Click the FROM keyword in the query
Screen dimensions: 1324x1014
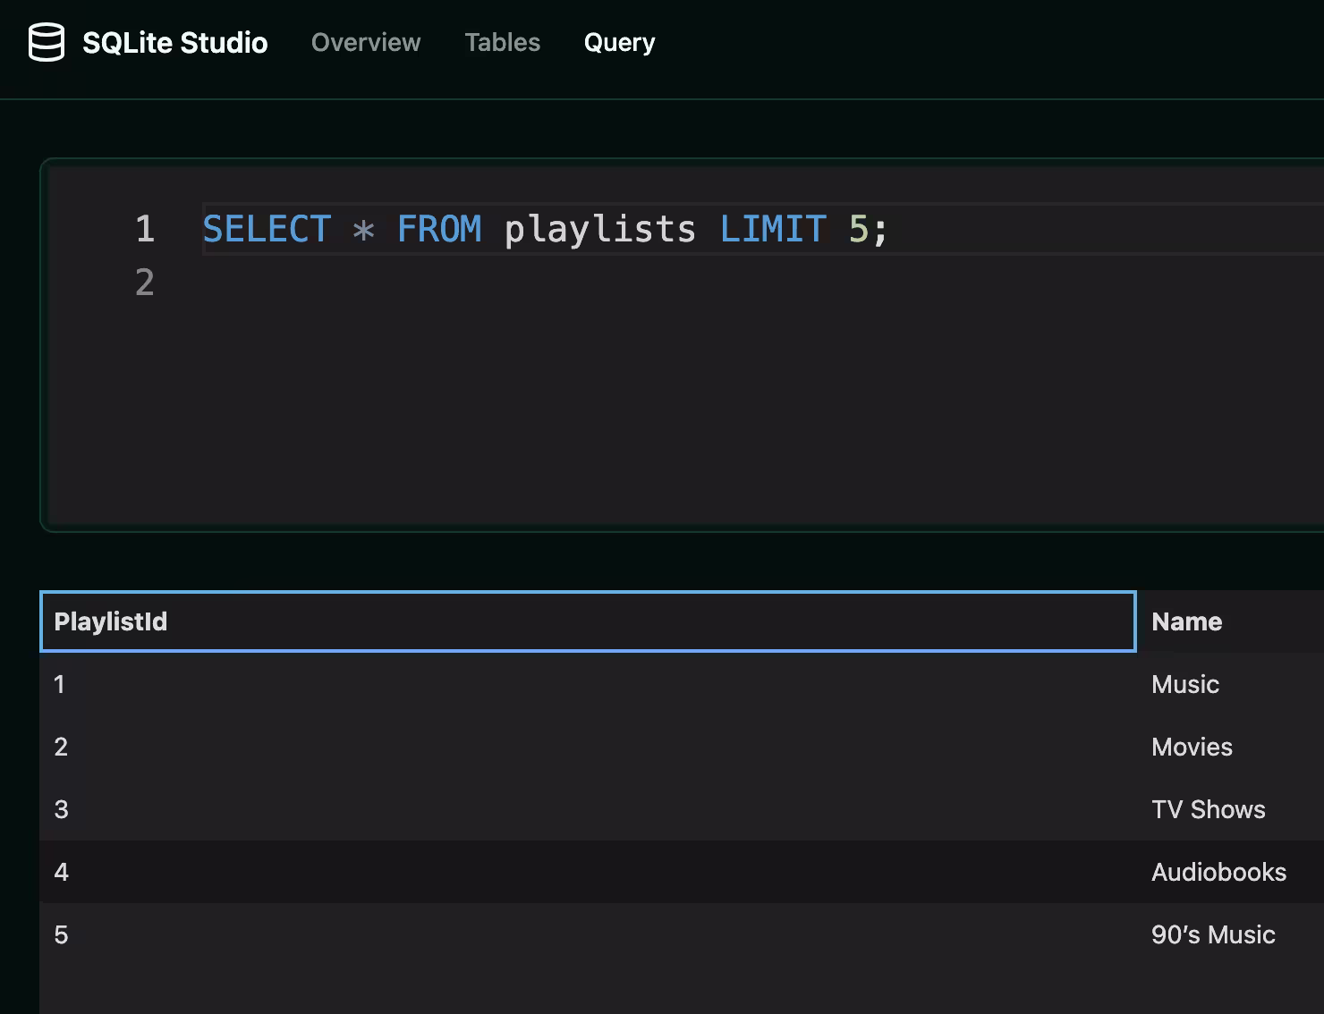[439, 229]
